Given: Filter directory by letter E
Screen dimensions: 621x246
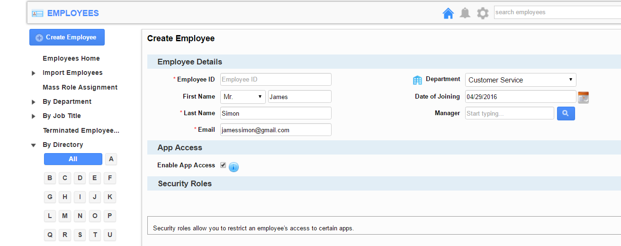Looking at the screenshot, I should coord(95,178).
